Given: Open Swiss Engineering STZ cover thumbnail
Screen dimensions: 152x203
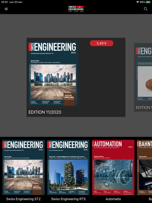Looking at the screenshot, I should tap(23, 167).
